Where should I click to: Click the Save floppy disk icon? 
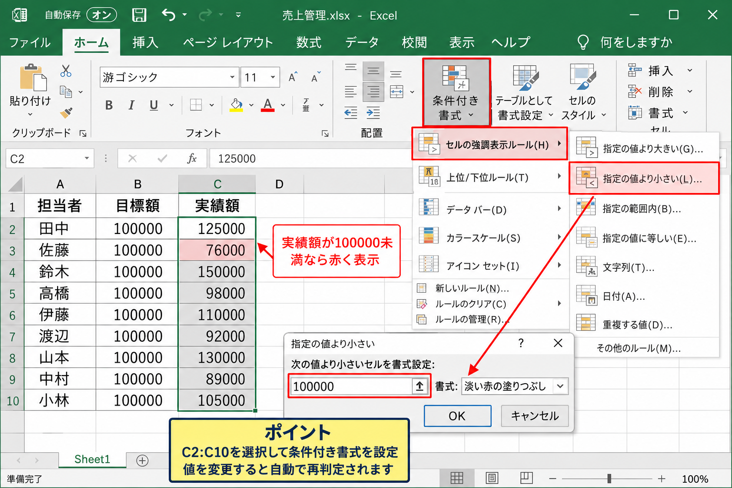pos(139,15)
